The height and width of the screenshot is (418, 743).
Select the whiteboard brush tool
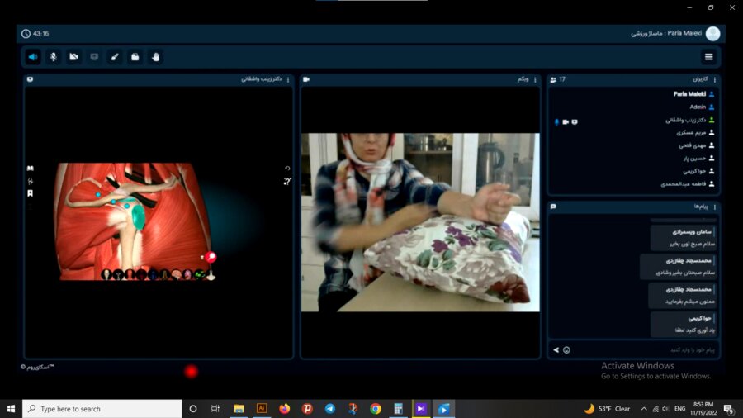115,57
